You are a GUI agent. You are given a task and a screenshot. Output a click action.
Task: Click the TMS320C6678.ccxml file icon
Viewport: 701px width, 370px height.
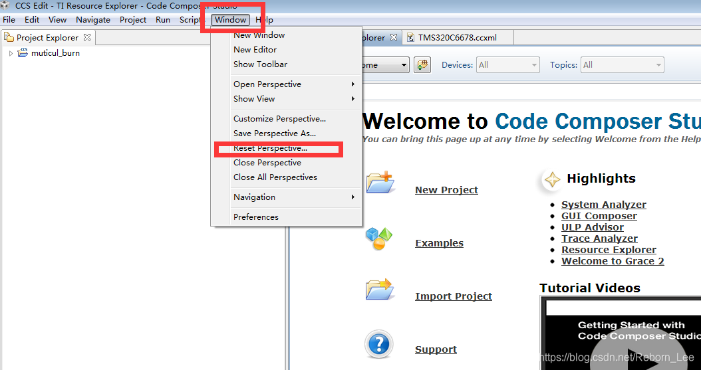(x=410, y=37)
